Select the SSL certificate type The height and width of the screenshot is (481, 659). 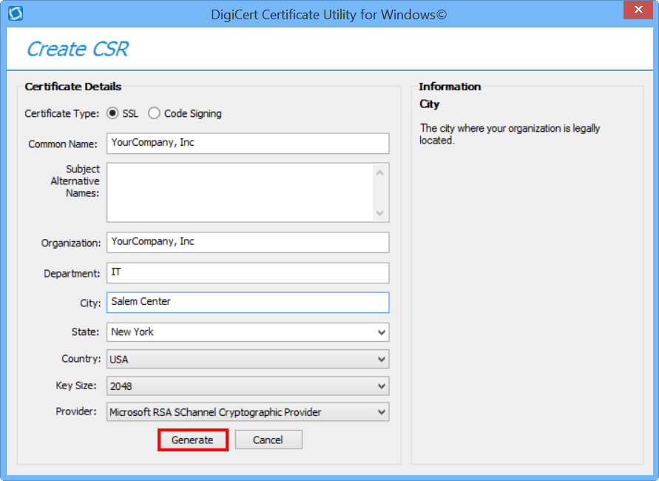[113, 113]
